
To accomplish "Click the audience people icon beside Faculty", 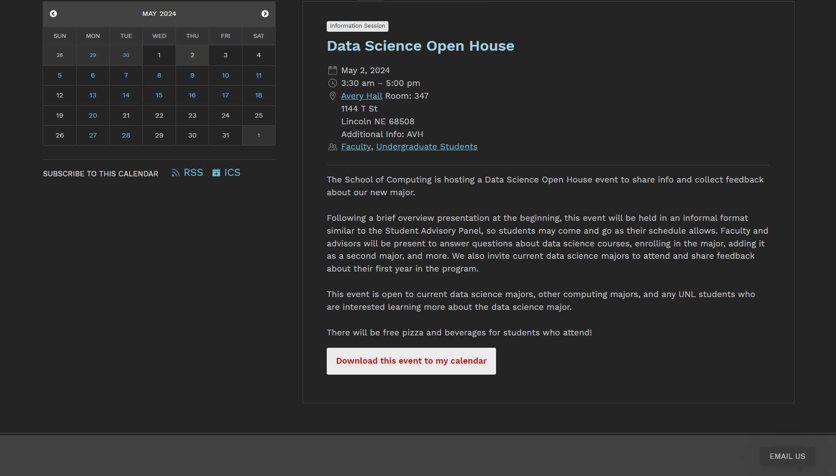I will [x=332, y=147].
